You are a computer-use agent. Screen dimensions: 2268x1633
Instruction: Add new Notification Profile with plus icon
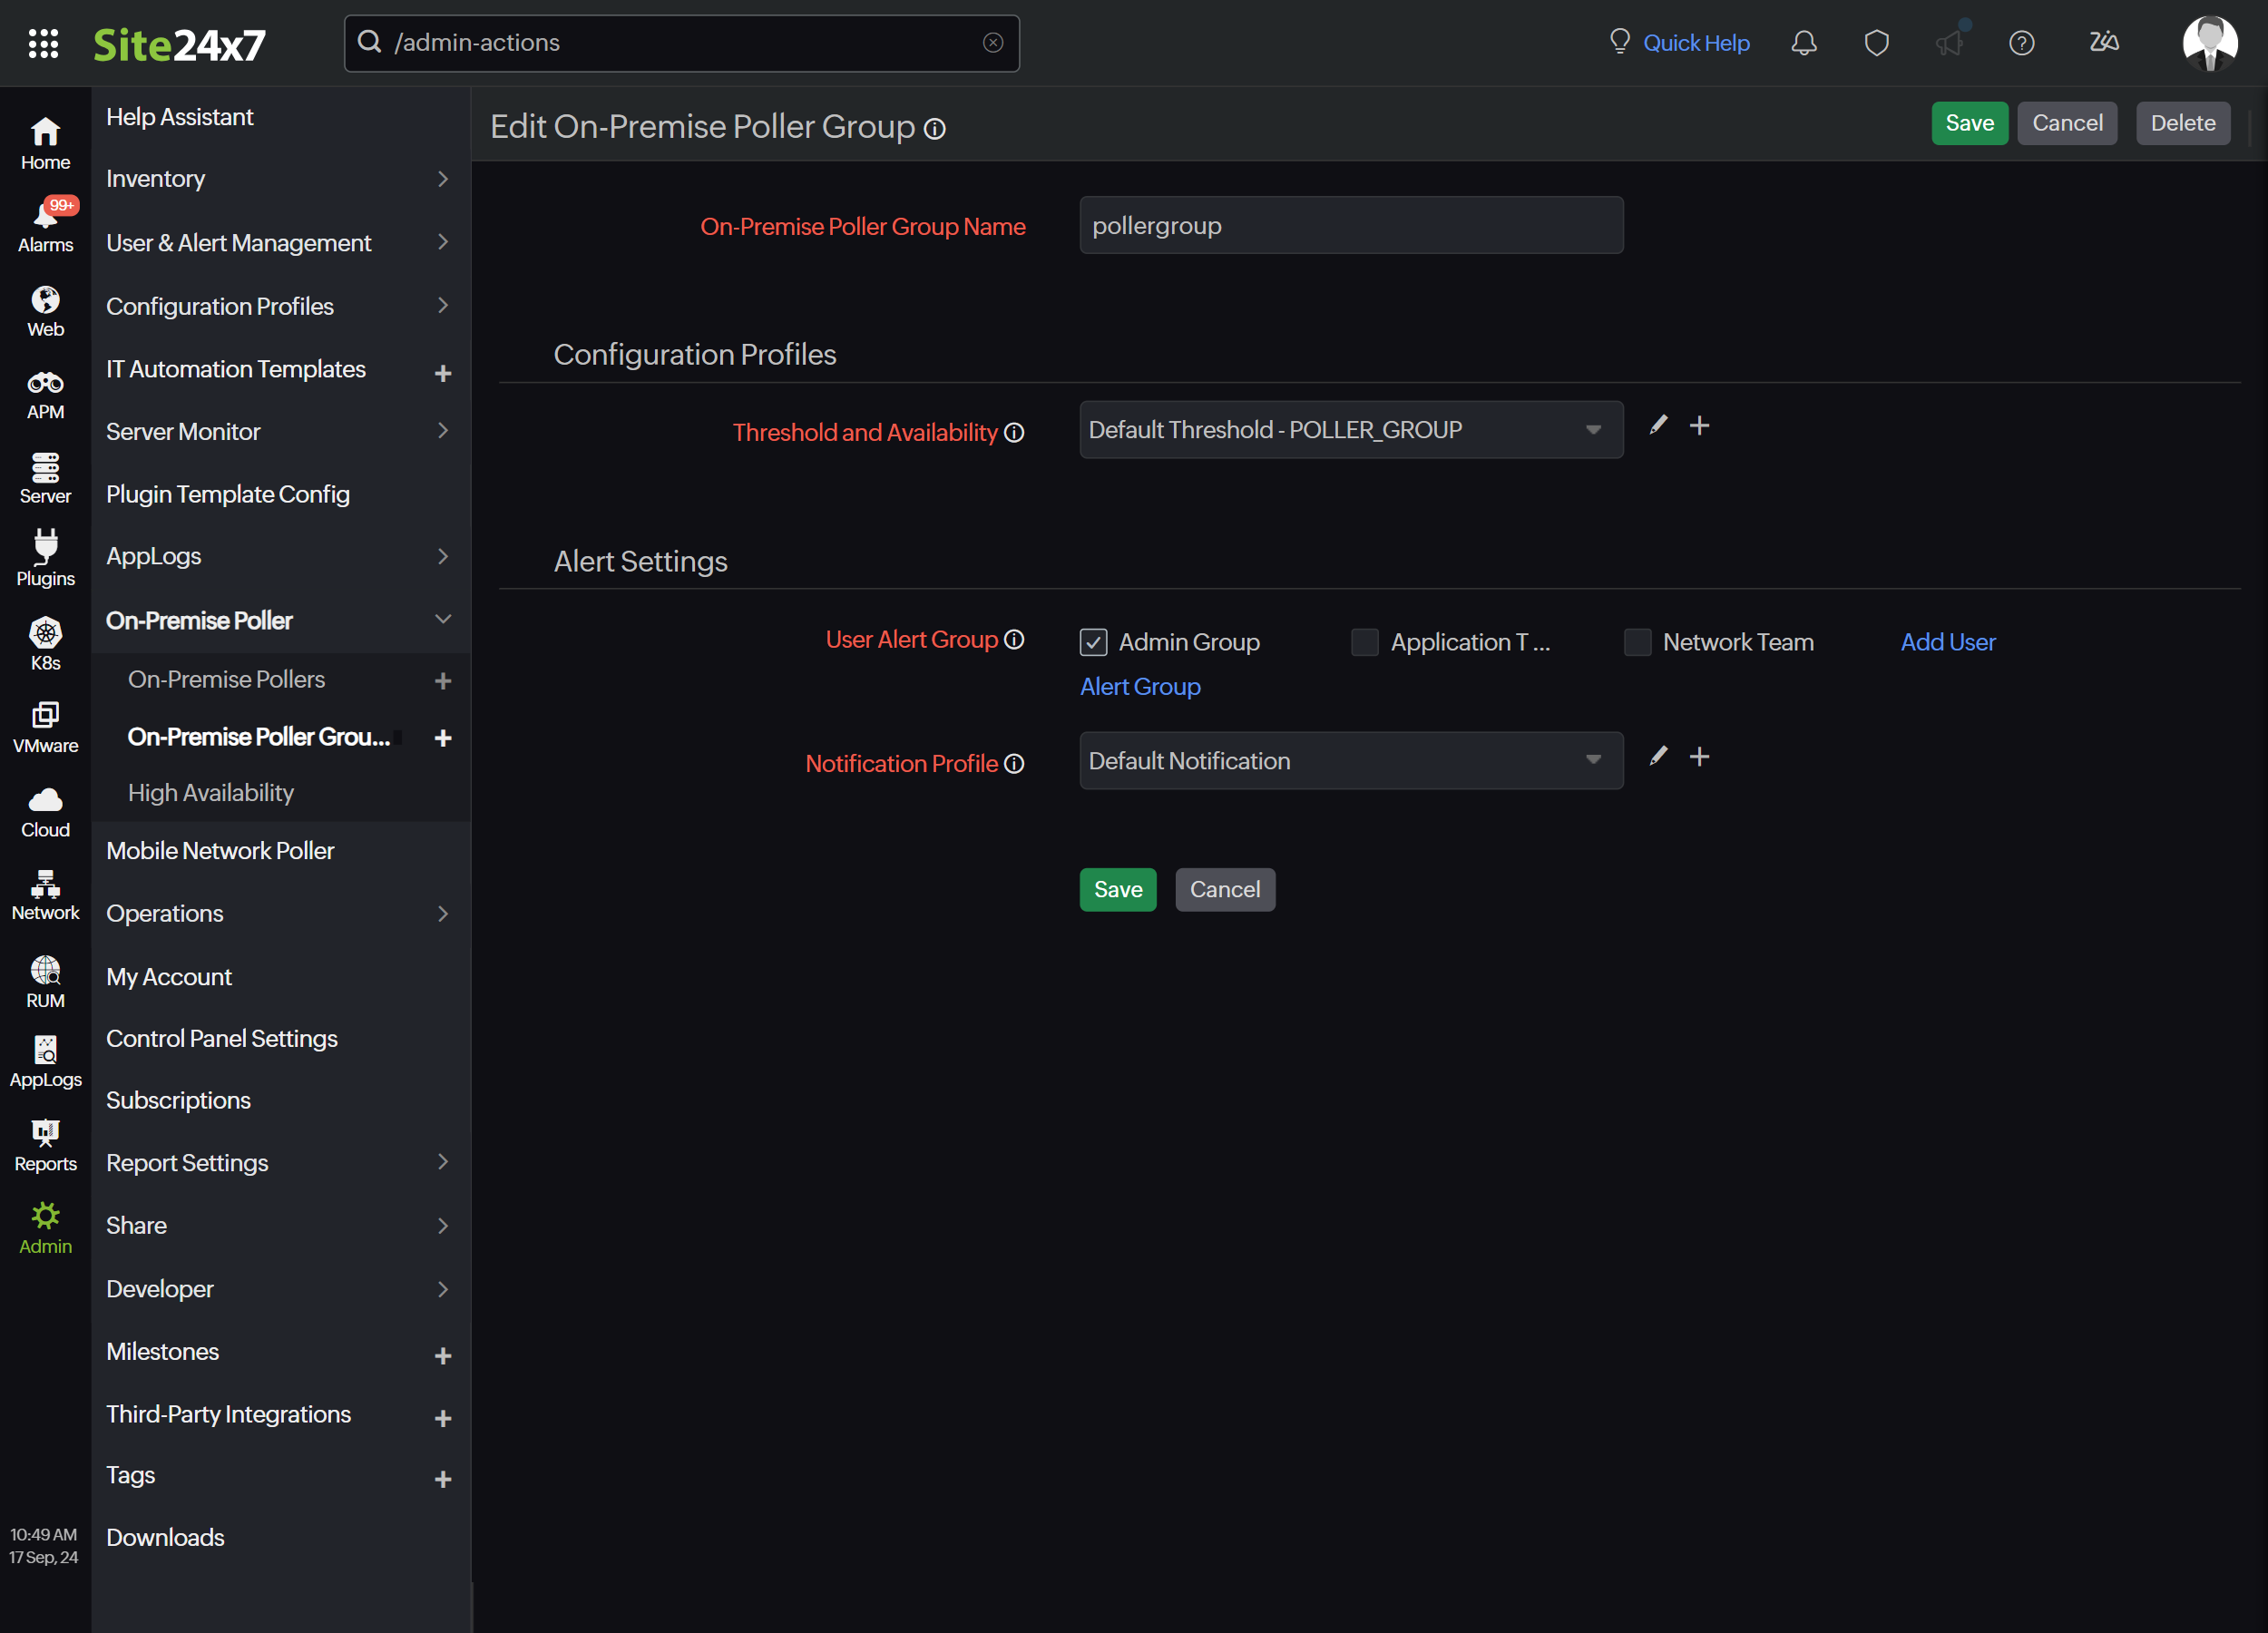(1699, 757)
